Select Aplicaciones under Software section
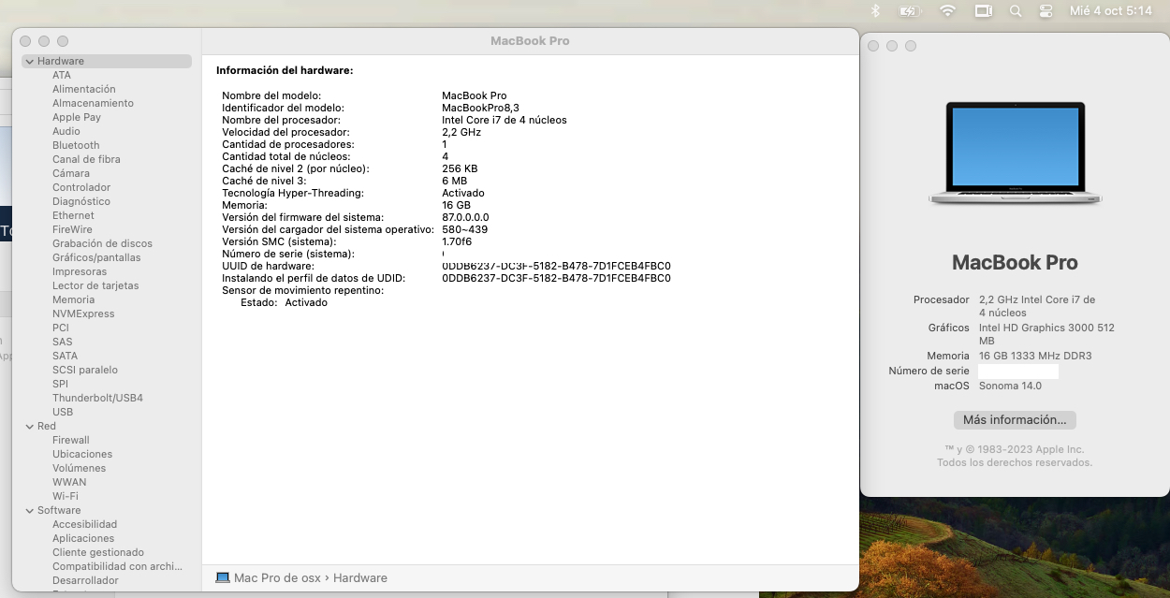The height and width of the screenshot is (598, 1170). pos(83,538)
